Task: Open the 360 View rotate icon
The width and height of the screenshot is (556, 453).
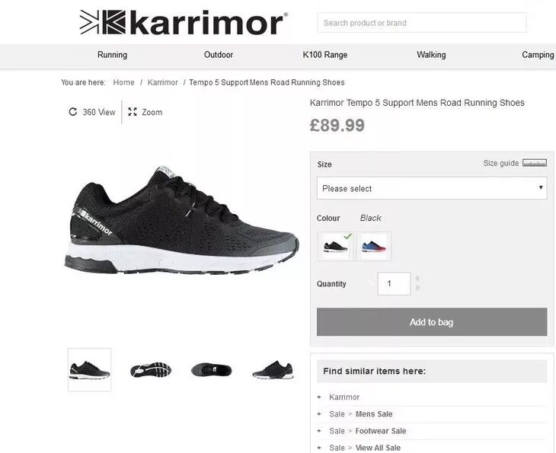Action: point(72,112)
